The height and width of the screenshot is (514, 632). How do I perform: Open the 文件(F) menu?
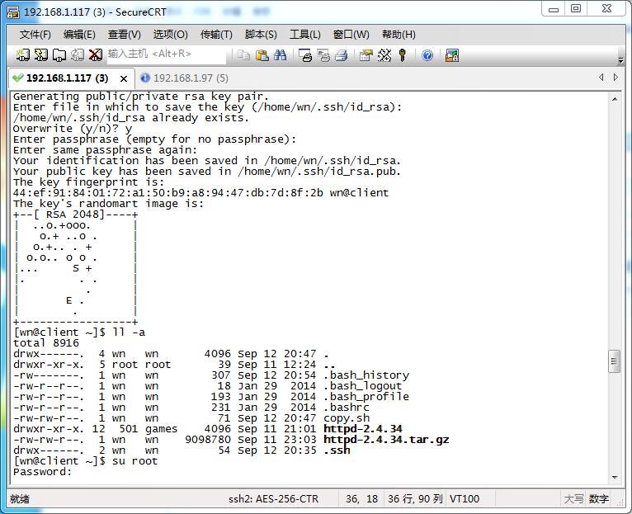pos(35,35)
